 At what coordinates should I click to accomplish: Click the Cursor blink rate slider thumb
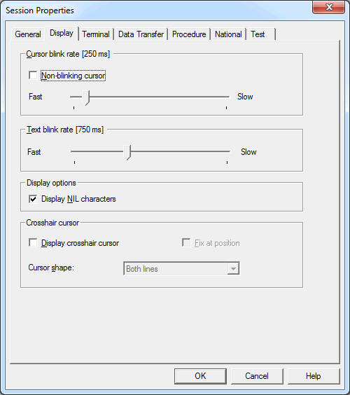coord(86,98)
